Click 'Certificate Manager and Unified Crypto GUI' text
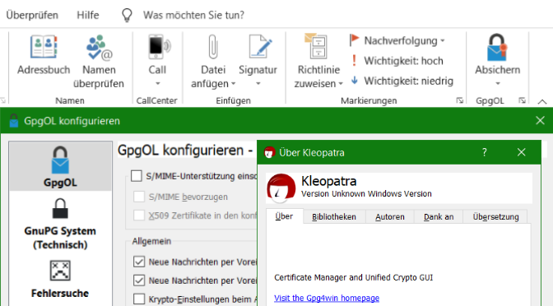This screenshot has width=553, height=306. [x=353, y=277]
